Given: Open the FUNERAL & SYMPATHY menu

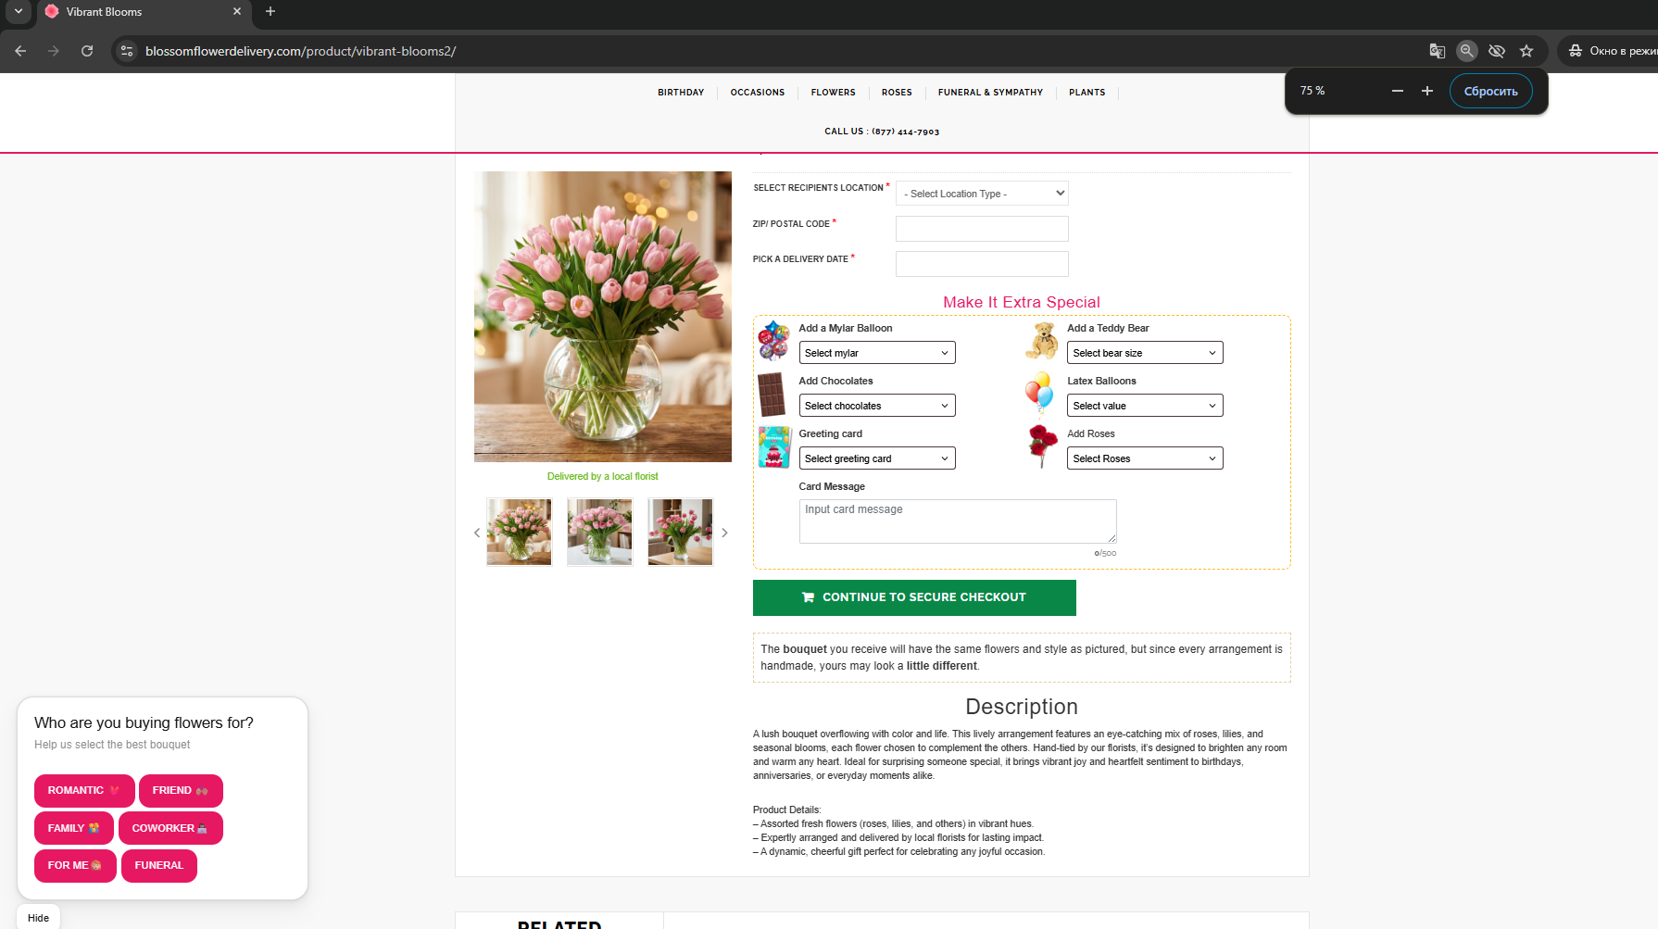Looking at the screenshot, I should click(x=990, y=93).
